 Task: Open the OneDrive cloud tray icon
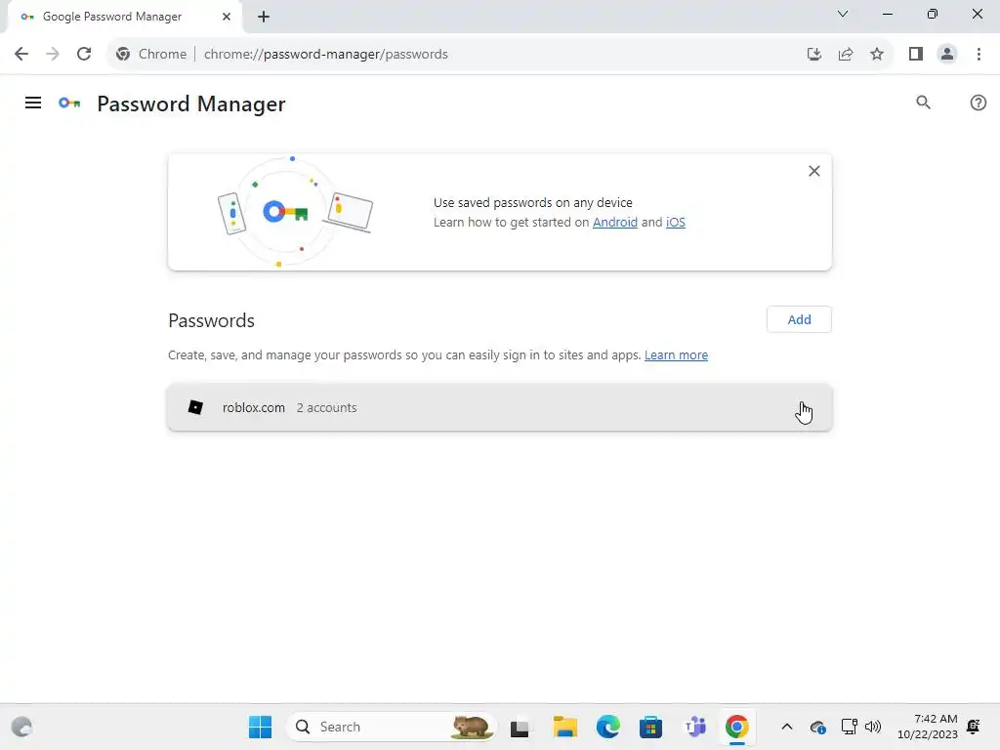[818, 727]
